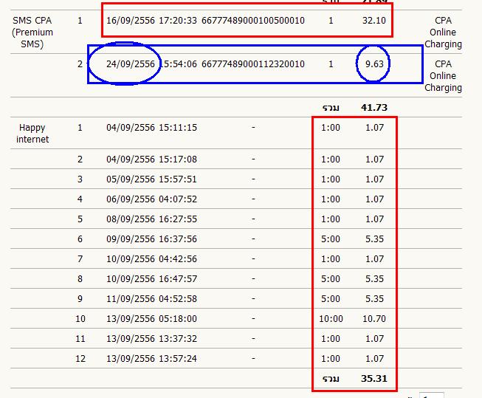The image size is (482, 398).
Task: Click amount 1.07 in the 04:42:56 row
Action: pos(374,258)
